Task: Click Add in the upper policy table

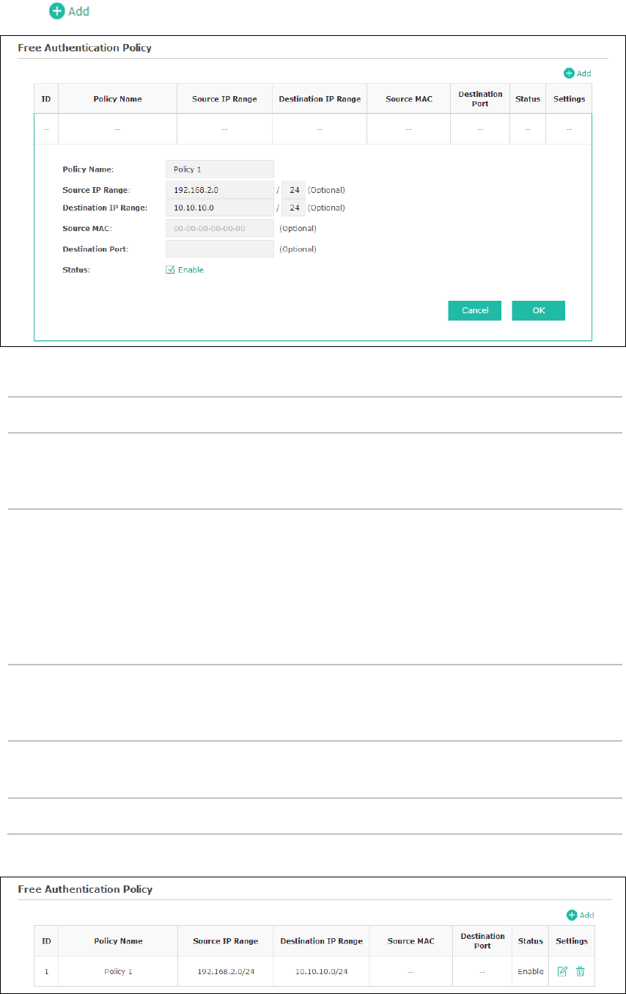Action: pyautogui.click(x=578, y=73)
